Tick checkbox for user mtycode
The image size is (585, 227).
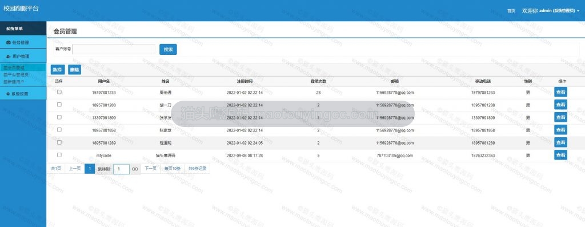(59, 155)
